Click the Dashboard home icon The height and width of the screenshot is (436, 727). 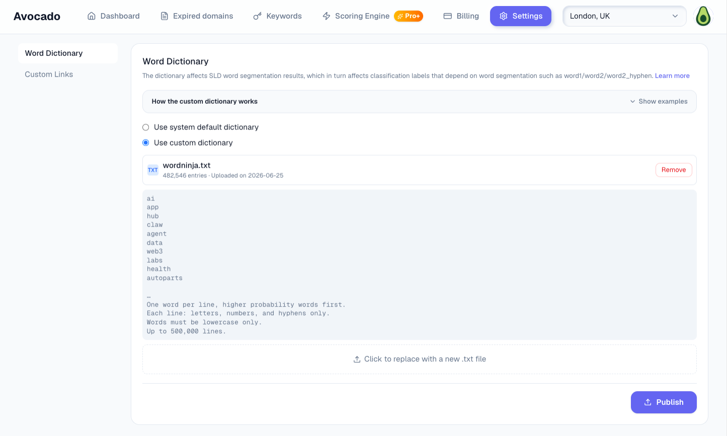(x=92, y=16)
